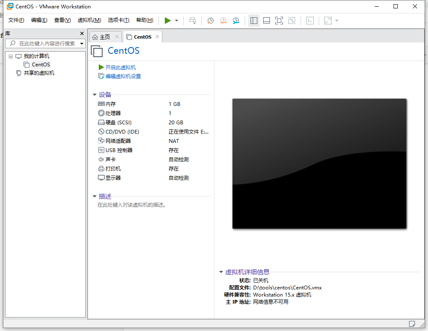This screenshot has height=331, width=428.
Task: Open the 文件(F) menu
Action: click(16, 20)
